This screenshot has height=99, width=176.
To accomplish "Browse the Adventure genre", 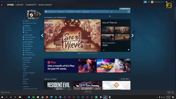I will click(26, 67).
